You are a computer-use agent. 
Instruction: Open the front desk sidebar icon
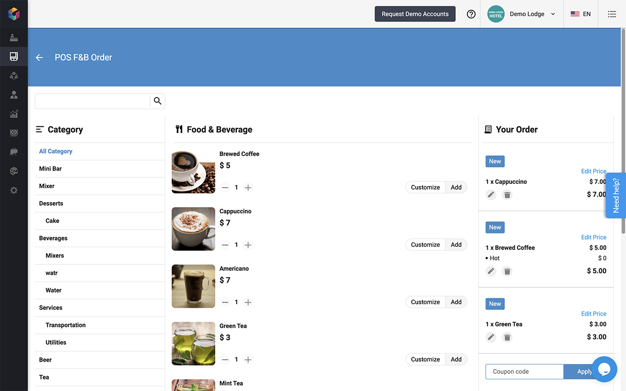(x=14, y=38)
